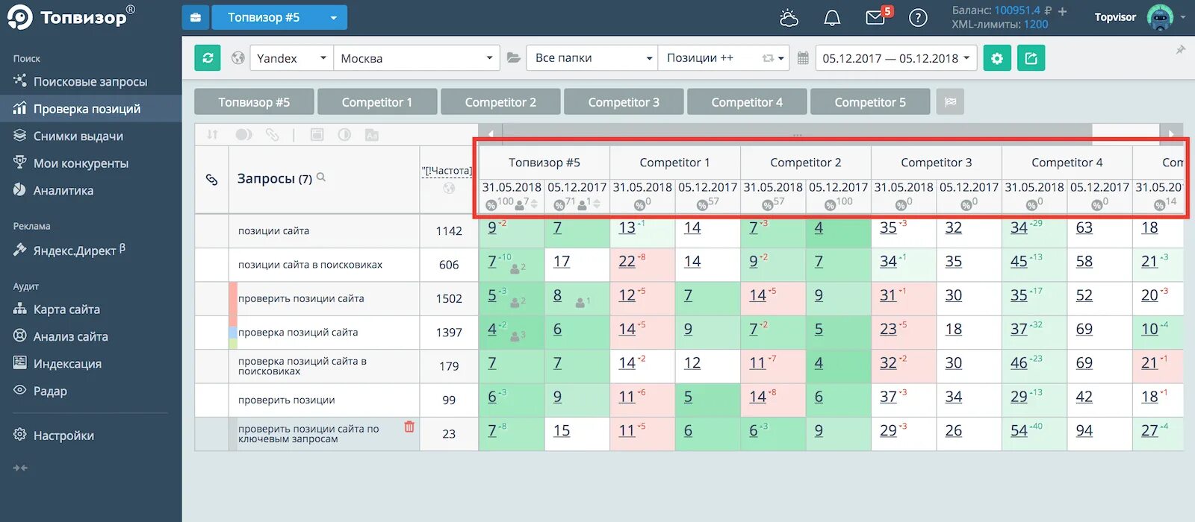This screenshot has width=1195, height=522.
Task: Open position 9 for позиции сайта
Action: [x=492, y=227]
